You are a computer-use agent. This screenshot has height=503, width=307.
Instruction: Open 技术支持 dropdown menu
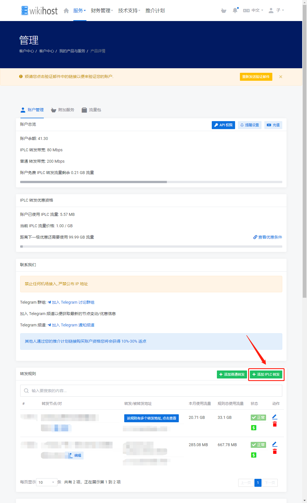coord(129,11)
